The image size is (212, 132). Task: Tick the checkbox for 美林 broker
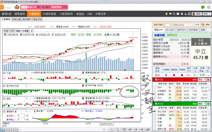tap(155, 87)
